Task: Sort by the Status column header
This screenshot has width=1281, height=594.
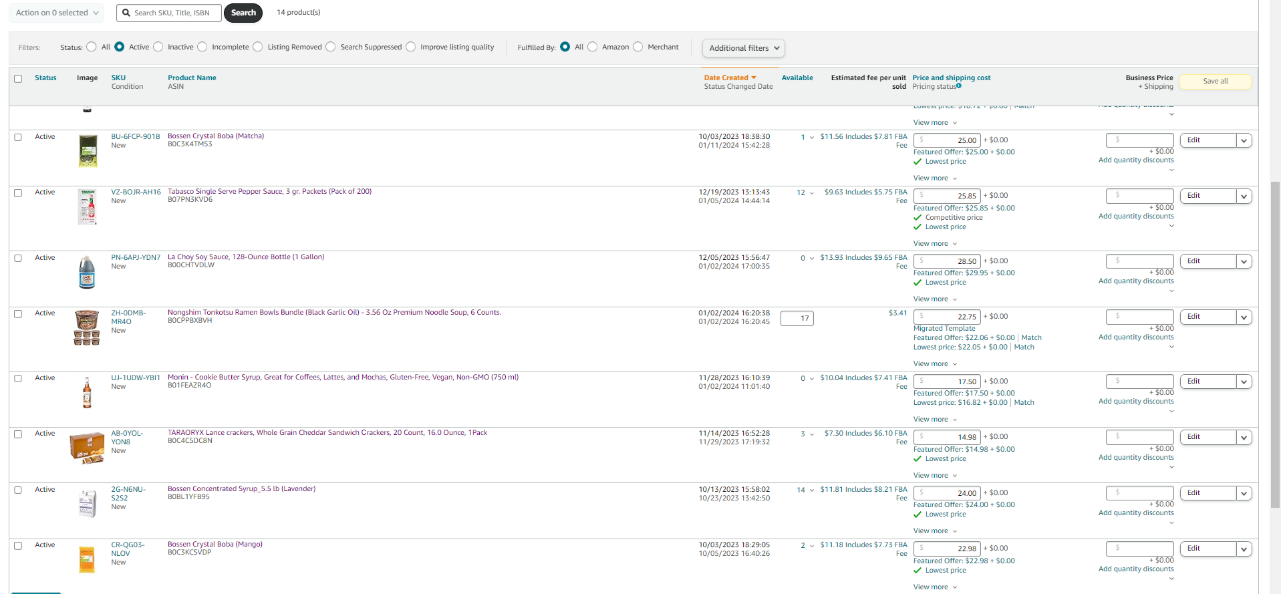Action: tap(45, 78)
